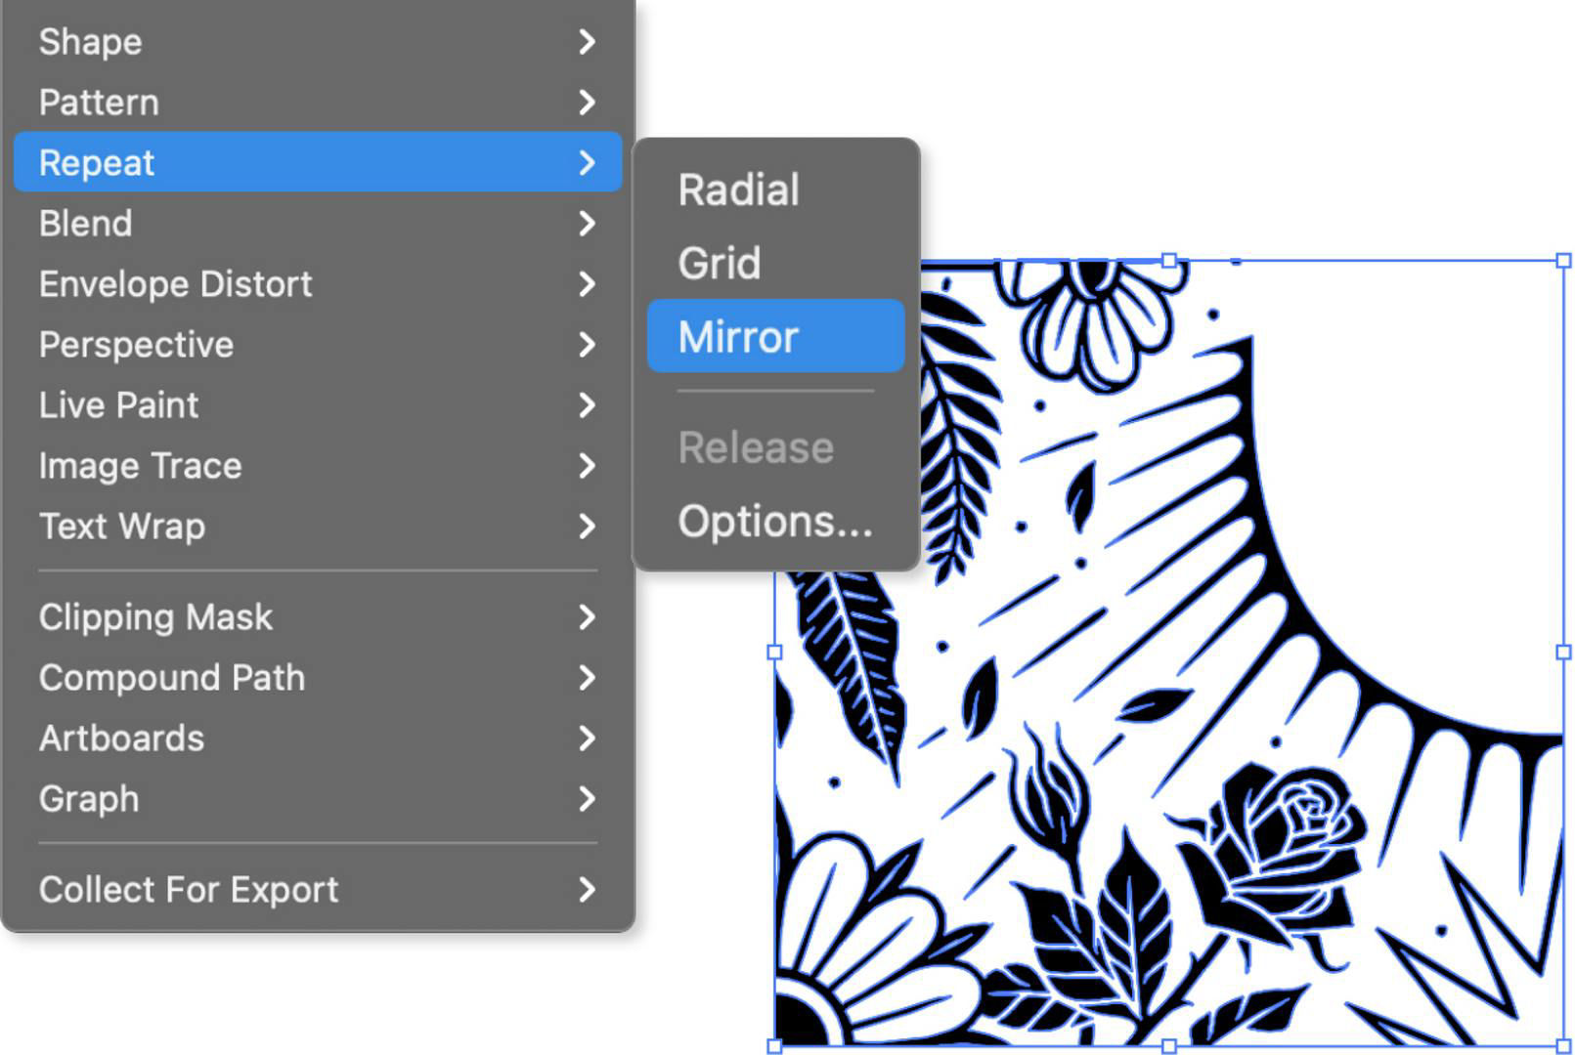Click the Image Trace chevron arrow
The width and height of the screenshot is (1575, 1055).
click(587, 466)
